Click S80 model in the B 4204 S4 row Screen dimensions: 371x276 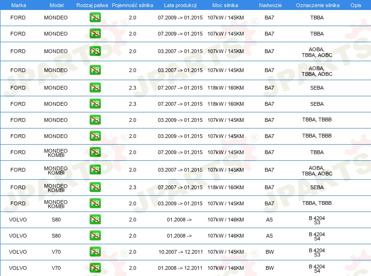[x=56, y=236]
